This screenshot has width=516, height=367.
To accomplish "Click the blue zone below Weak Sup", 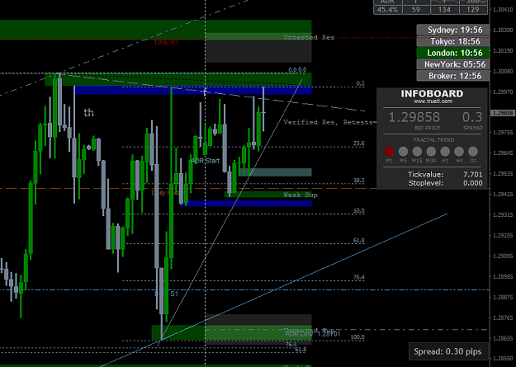I will (246, 204).
